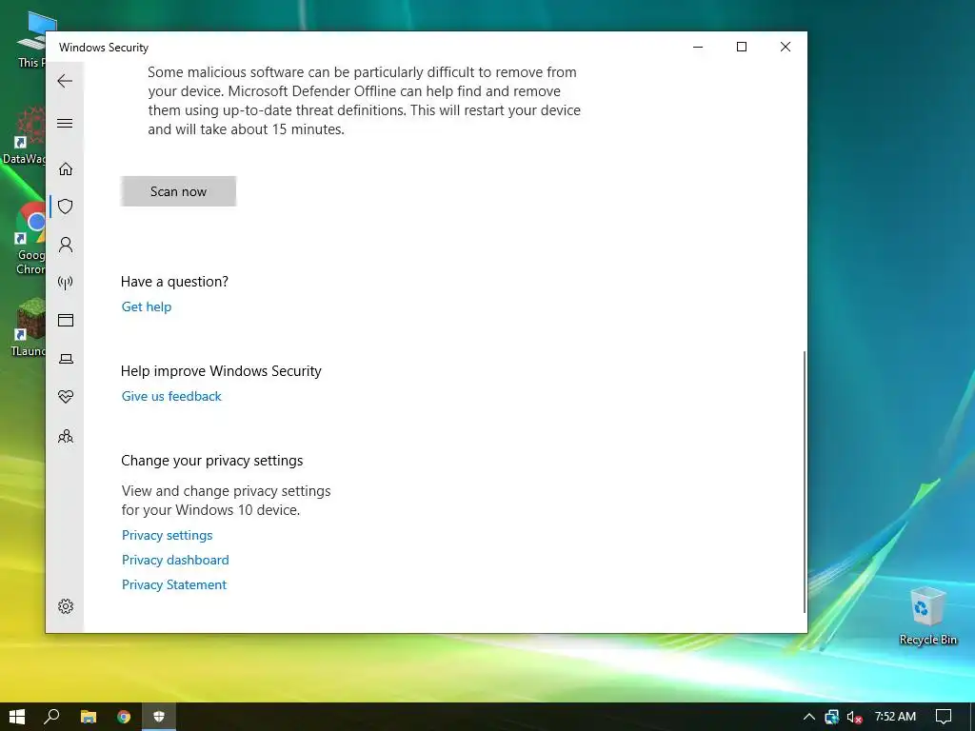The image size is (975, 731).
Task: Go back with the arrow in Windows Security
Action: (x=65, y=81)
